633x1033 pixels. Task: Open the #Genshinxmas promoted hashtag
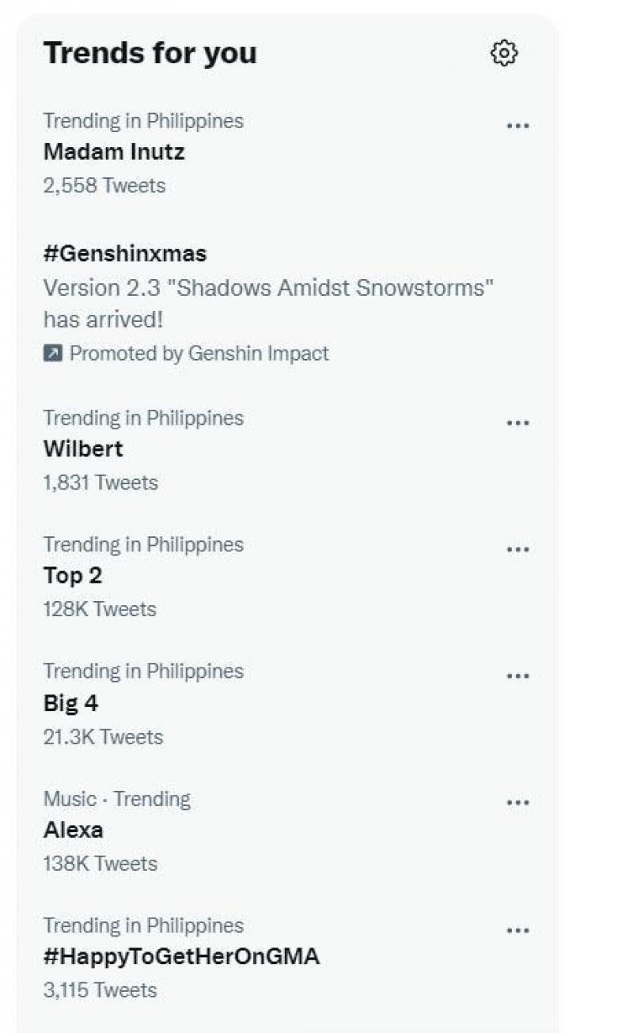(125, 254)
